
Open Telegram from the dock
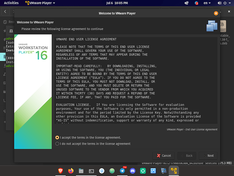point(122,171)
